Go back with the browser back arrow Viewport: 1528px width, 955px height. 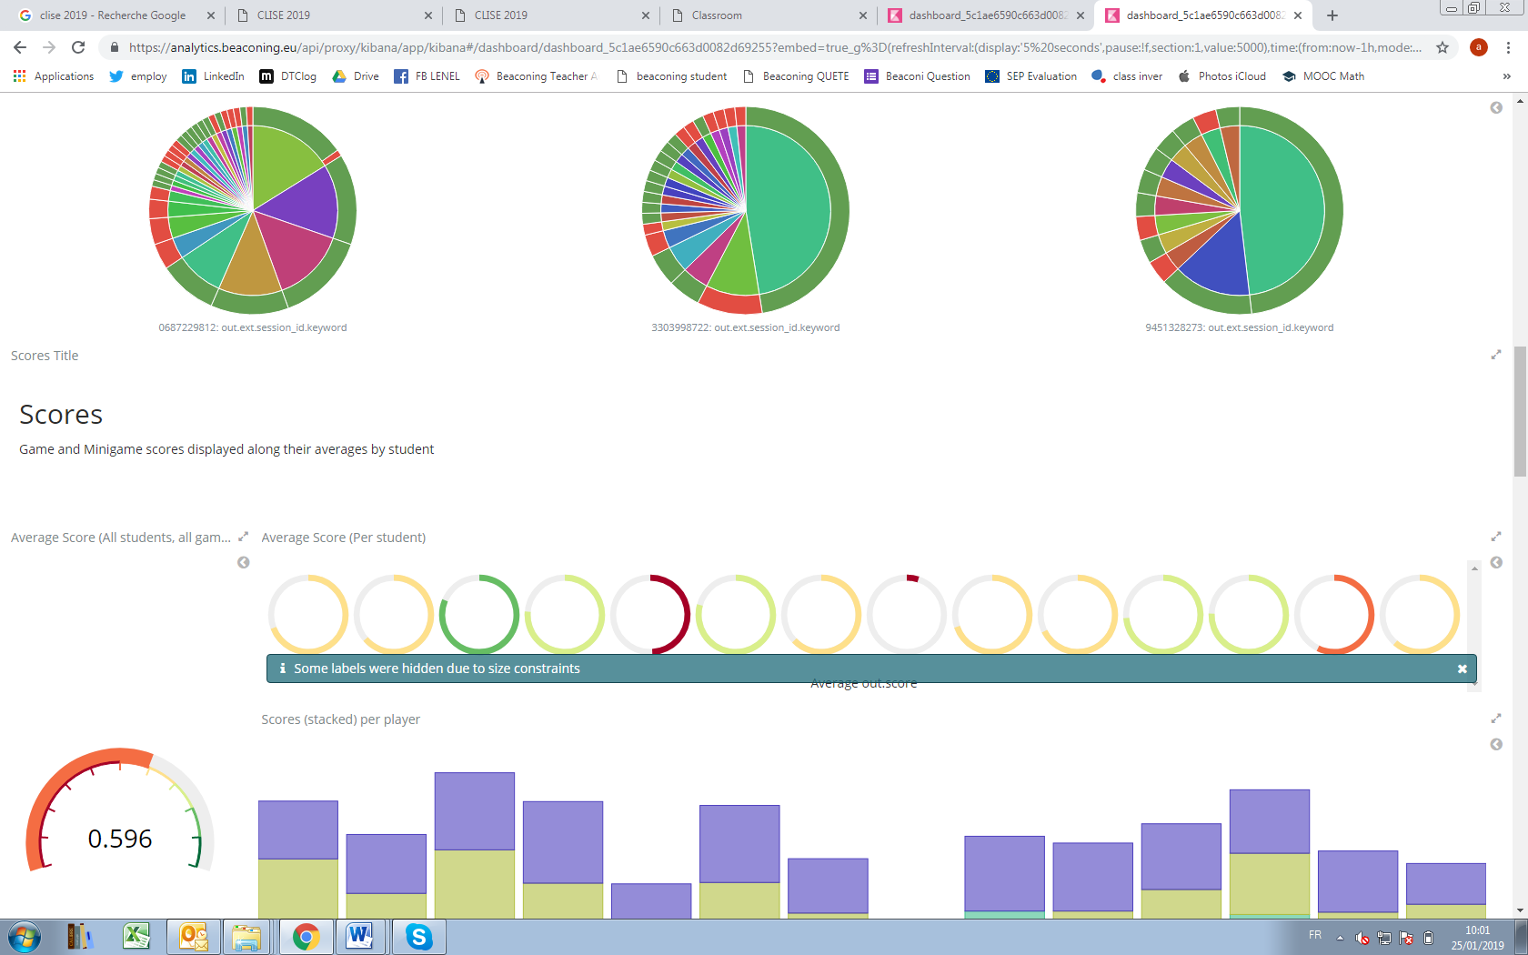coord(20,47)
